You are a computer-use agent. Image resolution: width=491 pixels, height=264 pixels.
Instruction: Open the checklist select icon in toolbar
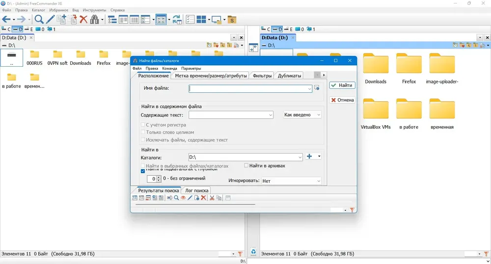190,20
